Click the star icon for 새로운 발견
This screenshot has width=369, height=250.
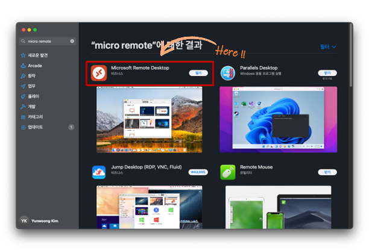point(23,55)
